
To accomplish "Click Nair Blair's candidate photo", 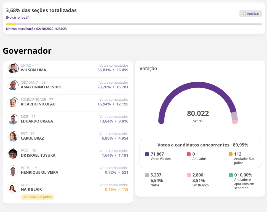I will [x=13, y=188].
